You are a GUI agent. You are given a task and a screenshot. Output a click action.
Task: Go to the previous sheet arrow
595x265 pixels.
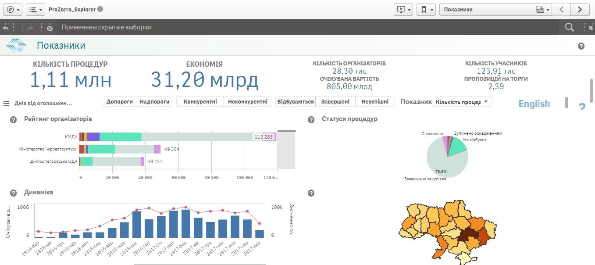click(561, 9)
